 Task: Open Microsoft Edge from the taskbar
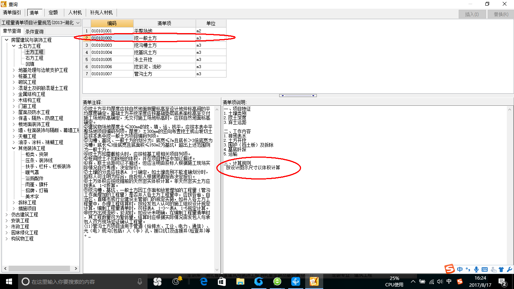point(204,281)
